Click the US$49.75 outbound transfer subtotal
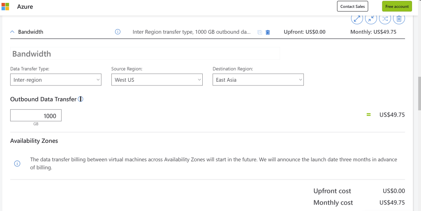Screen dimensions: 421x211 click(x=392, y=115)
